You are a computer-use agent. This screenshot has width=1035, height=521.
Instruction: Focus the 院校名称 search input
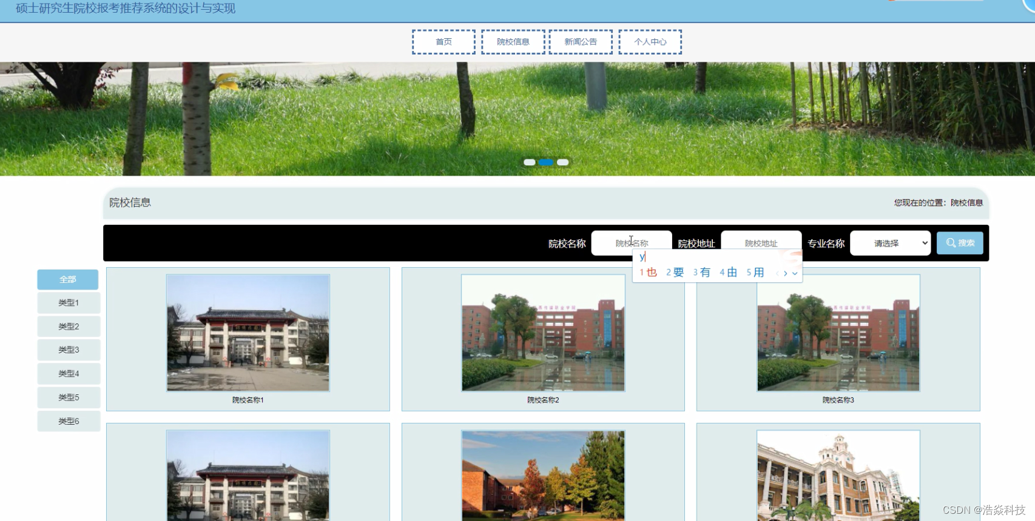tap(632, 243)
